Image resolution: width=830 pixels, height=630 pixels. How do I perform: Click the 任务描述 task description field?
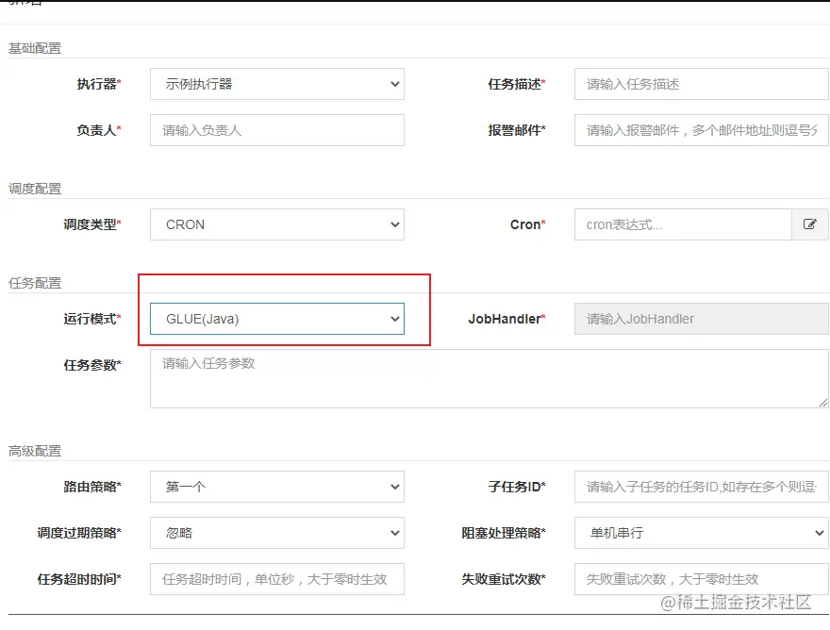point(701,84)
